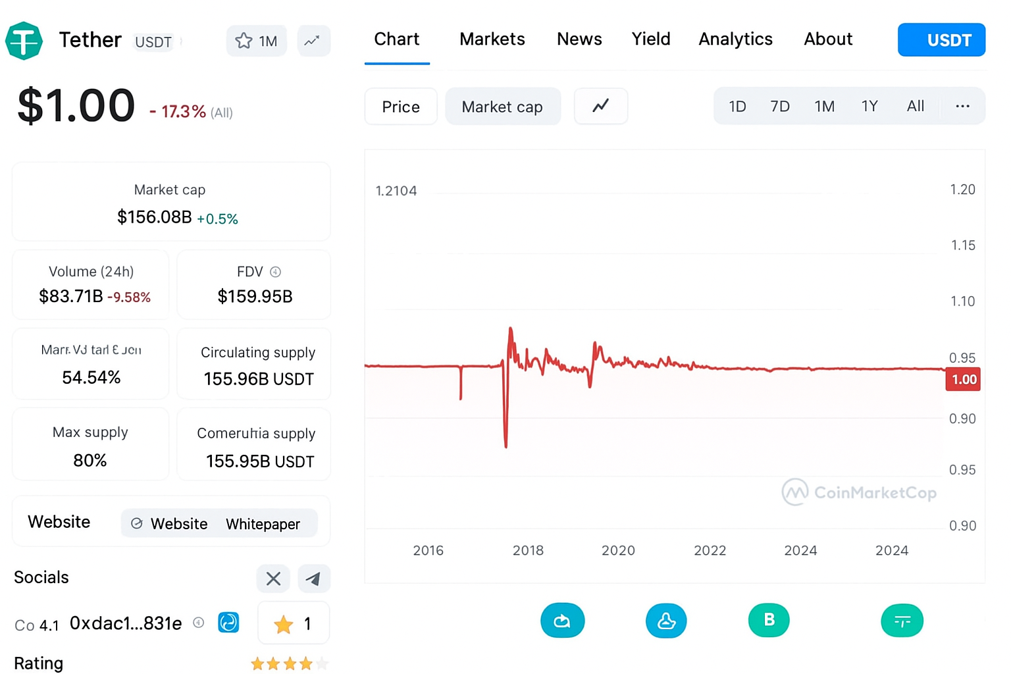Viewport: 1011px width, 674px height.
Task: Click first teal round icon below chart
Action: (x=562, y=621)
